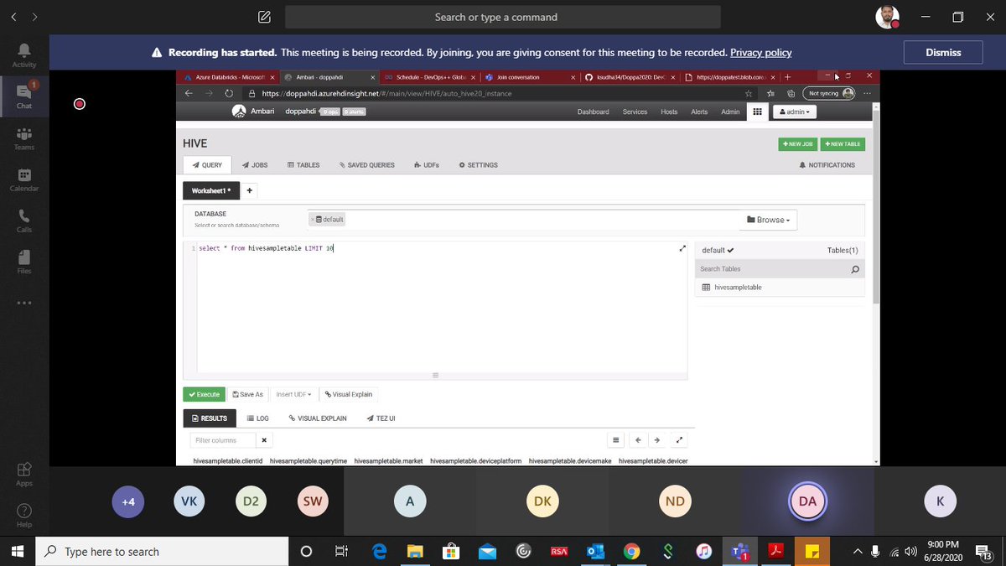Clear the filter columns field
The height and width of the screenshot is (566, 1006).
tap(264, 440)
